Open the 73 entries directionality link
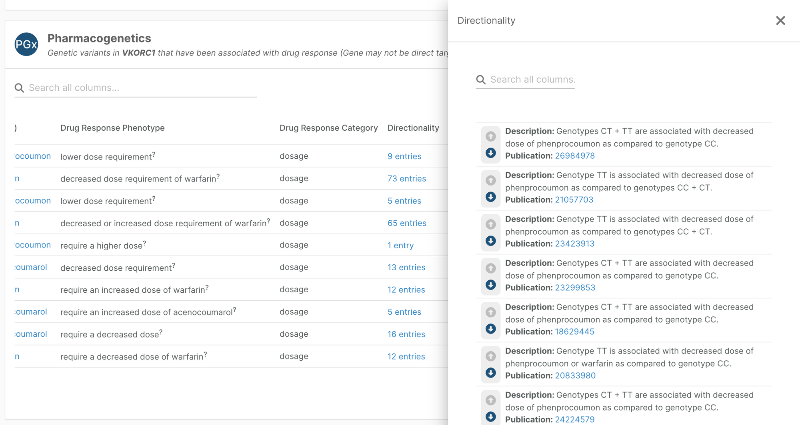800x425 pixels. click(406, 179)
